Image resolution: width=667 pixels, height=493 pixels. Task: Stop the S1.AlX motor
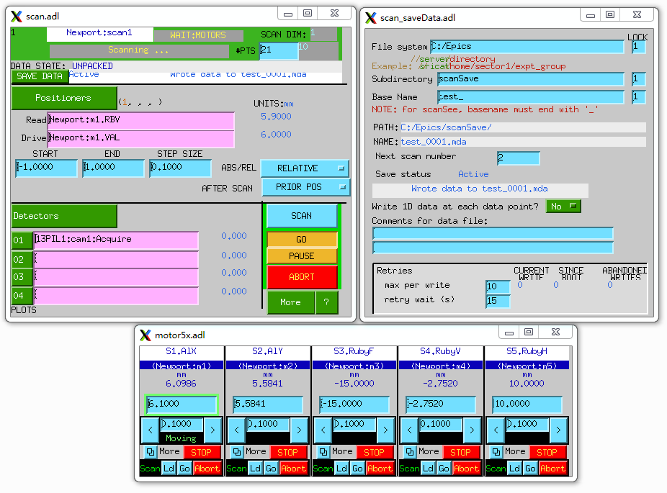point(201,452)
